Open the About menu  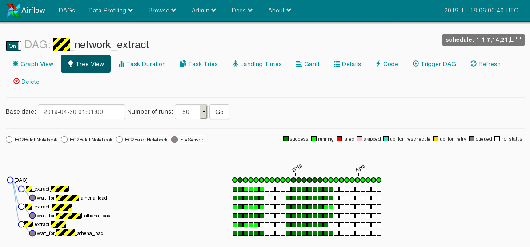pos(280,11)
